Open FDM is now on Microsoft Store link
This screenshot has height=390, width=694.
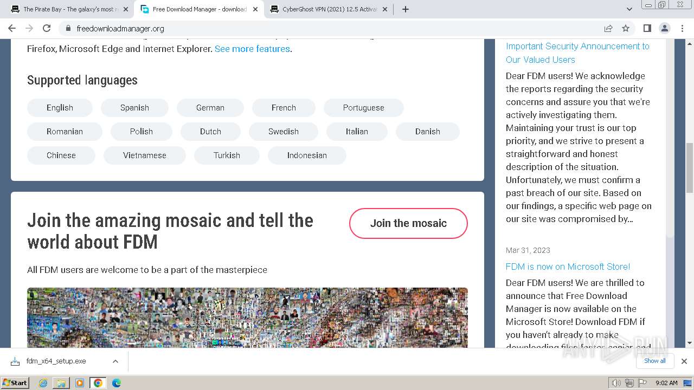click(568, 266)
